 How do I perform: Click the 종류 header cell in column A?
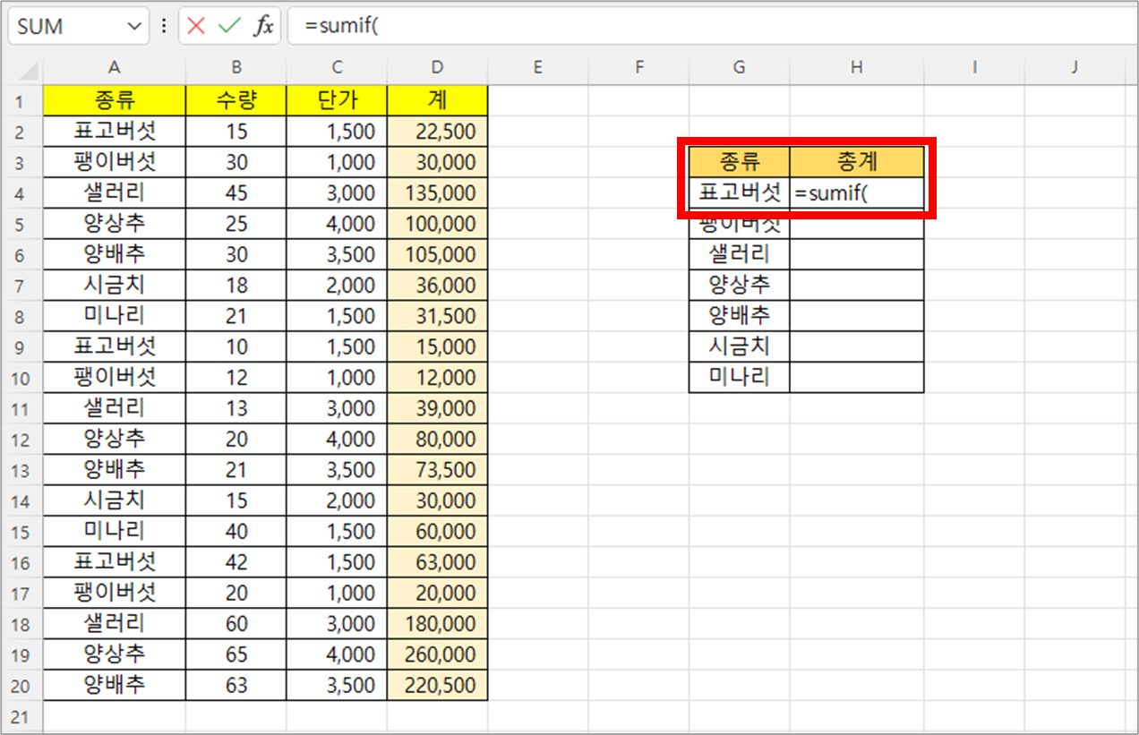click(x=115, y=100)
